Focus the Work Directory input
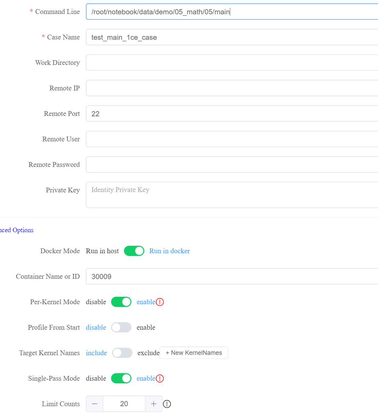 231,63
